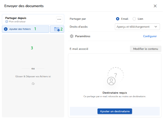Click the Mon ordinateur source label
The image size is (163, 119).
click(17, 22)
